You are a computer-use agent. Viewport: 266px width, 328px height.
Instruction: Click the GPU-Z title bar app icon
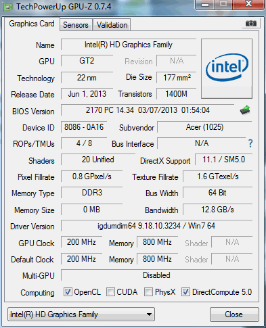(8, 7)
